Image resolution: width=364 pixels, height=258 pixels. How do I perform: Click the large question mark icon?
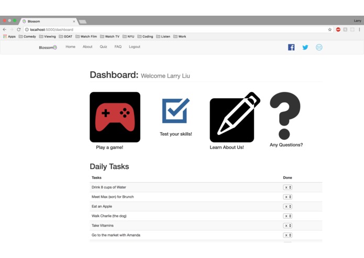pyautogui.click(x=285, y=116)
